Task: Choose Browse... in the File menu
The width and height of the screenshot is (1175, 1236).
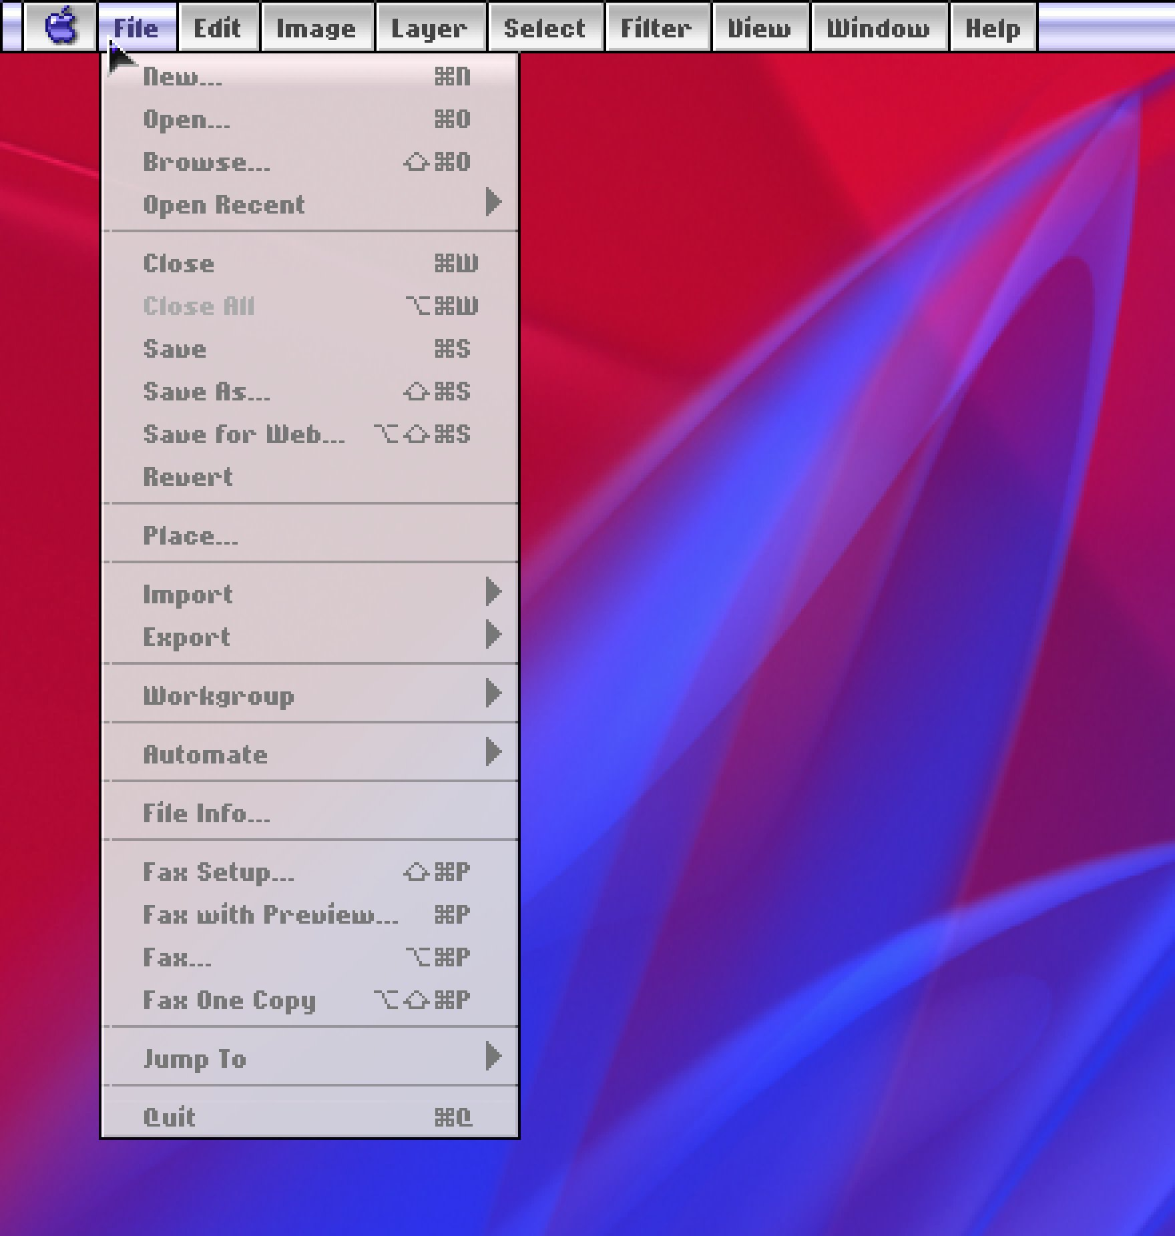Action: [310, 162]
